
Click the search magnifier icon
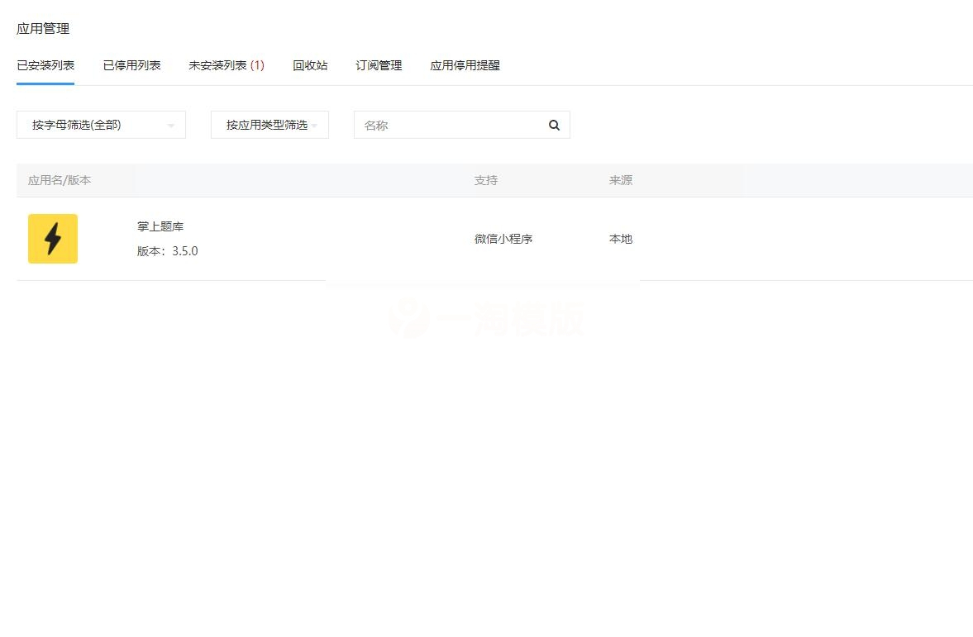pos(554,125)
